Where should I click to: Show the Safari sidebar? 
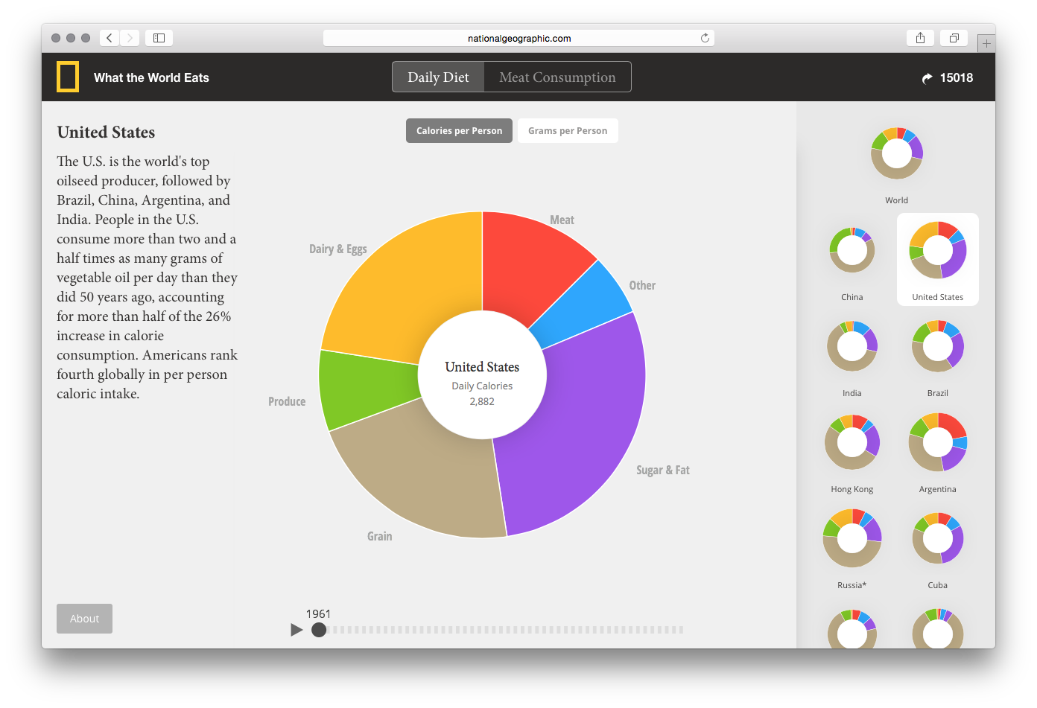coord(159,38)
